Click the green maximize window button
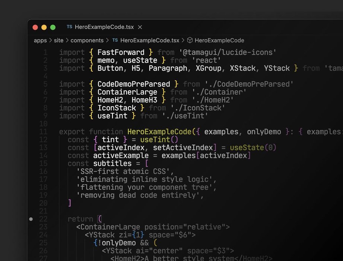343x261 pixels. pyautogui.click(x=53, y=27)
